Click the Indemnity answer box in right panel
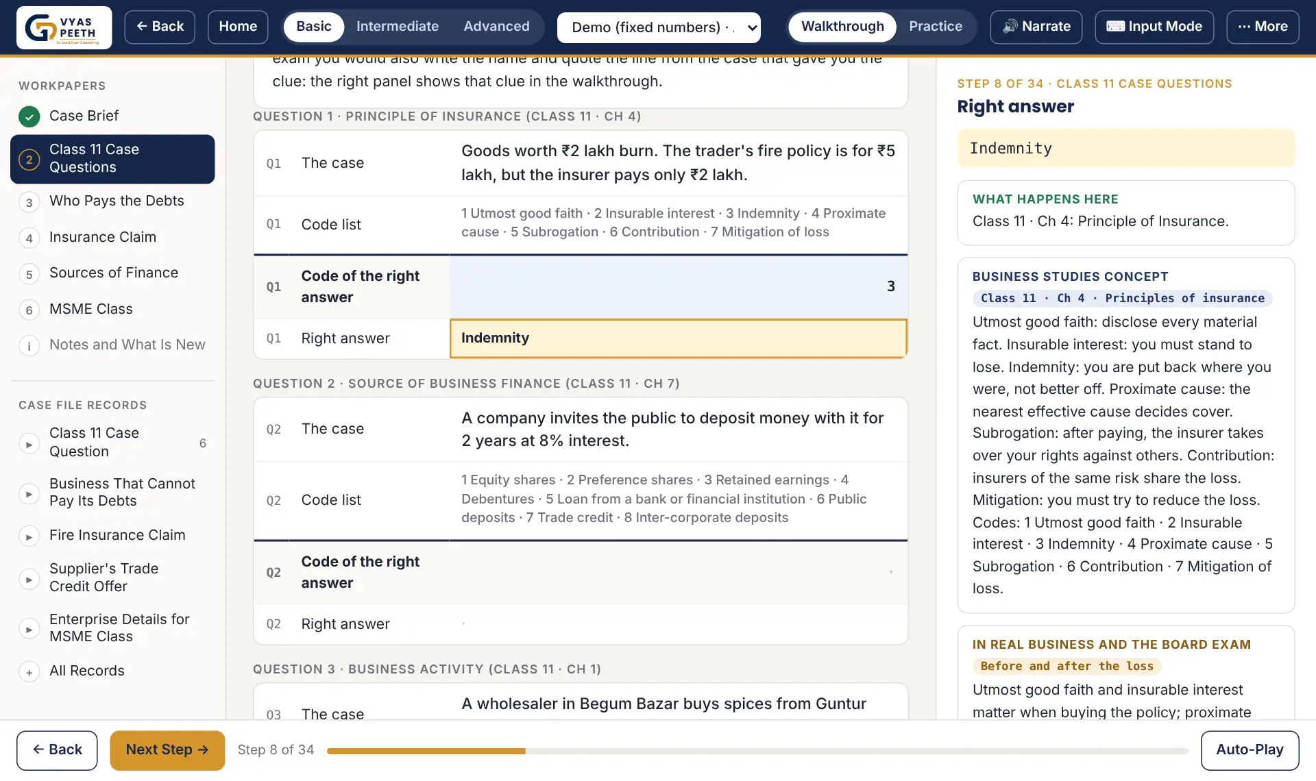Viewport: 1316px width, 781px height. coord(1125,149)
